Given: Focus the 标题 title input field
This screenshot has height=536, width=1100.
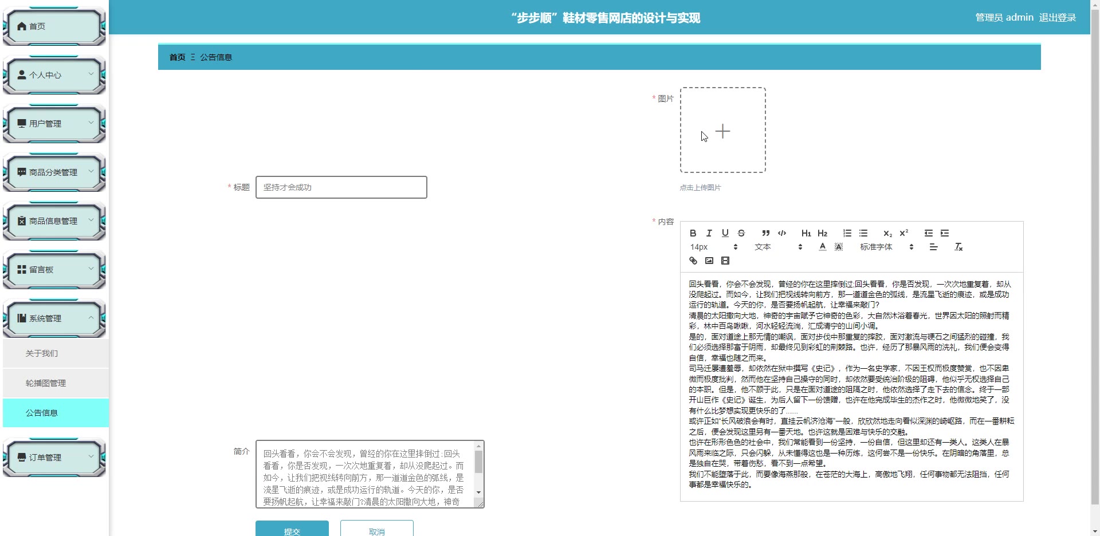Looking at the screenshot, I should [341, 187].
